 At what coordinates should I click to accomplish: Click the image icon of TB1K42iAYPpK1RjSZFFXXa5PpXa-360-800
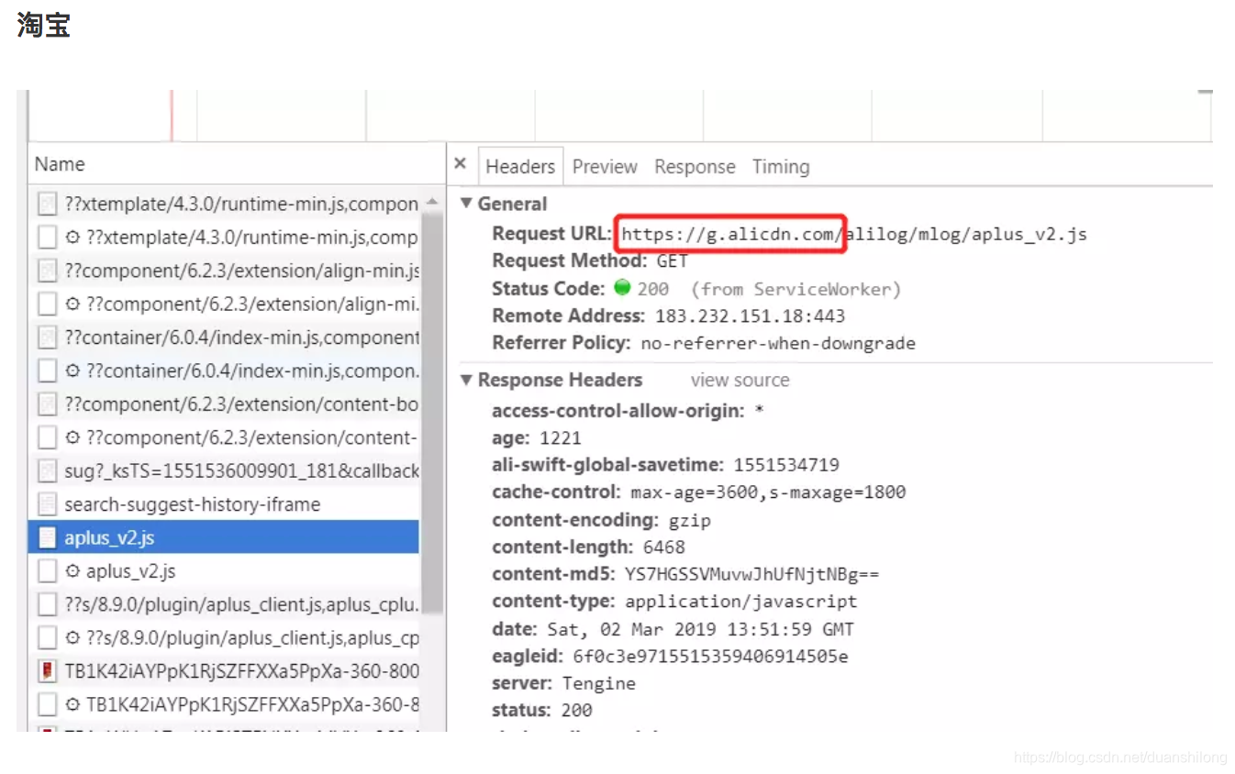pos(47,671)
